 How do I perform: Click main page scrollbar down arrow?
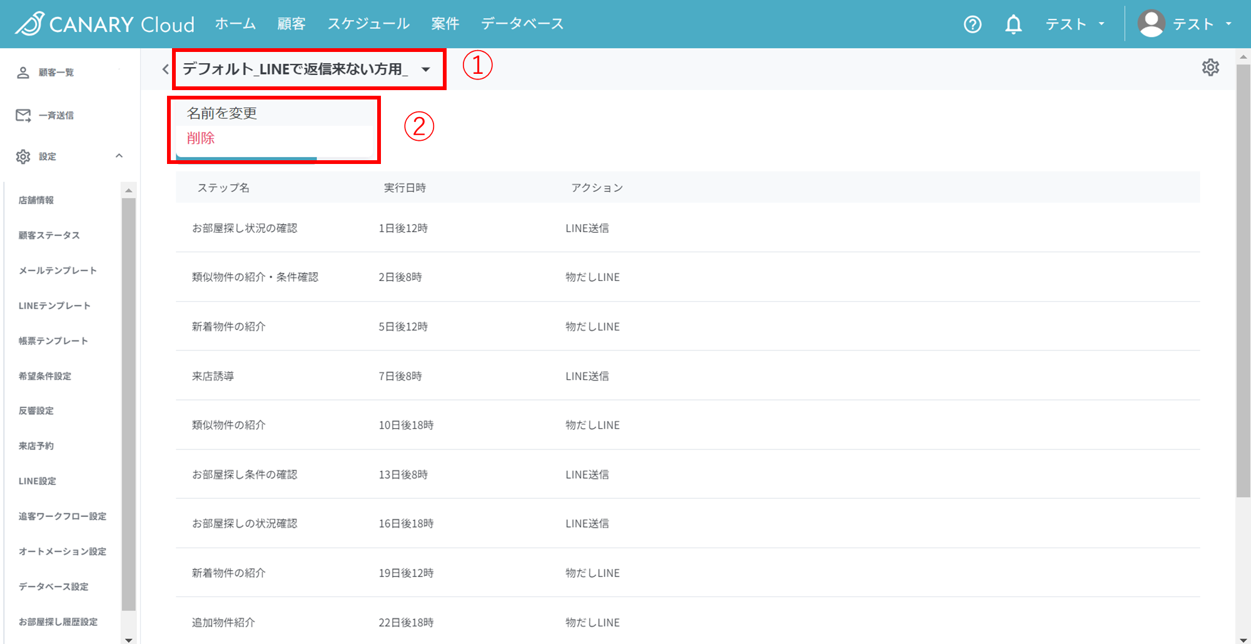[1243, 640]
